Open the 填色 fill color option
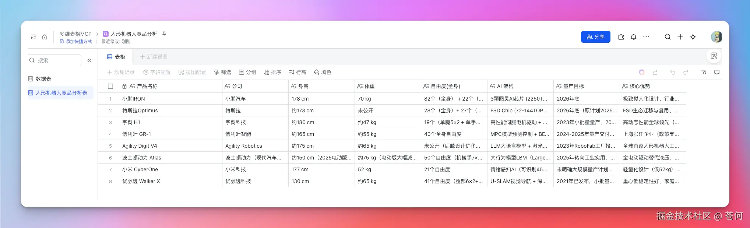Screen dimensions: 750x228 pyautogui.click(x=323, y=72)
